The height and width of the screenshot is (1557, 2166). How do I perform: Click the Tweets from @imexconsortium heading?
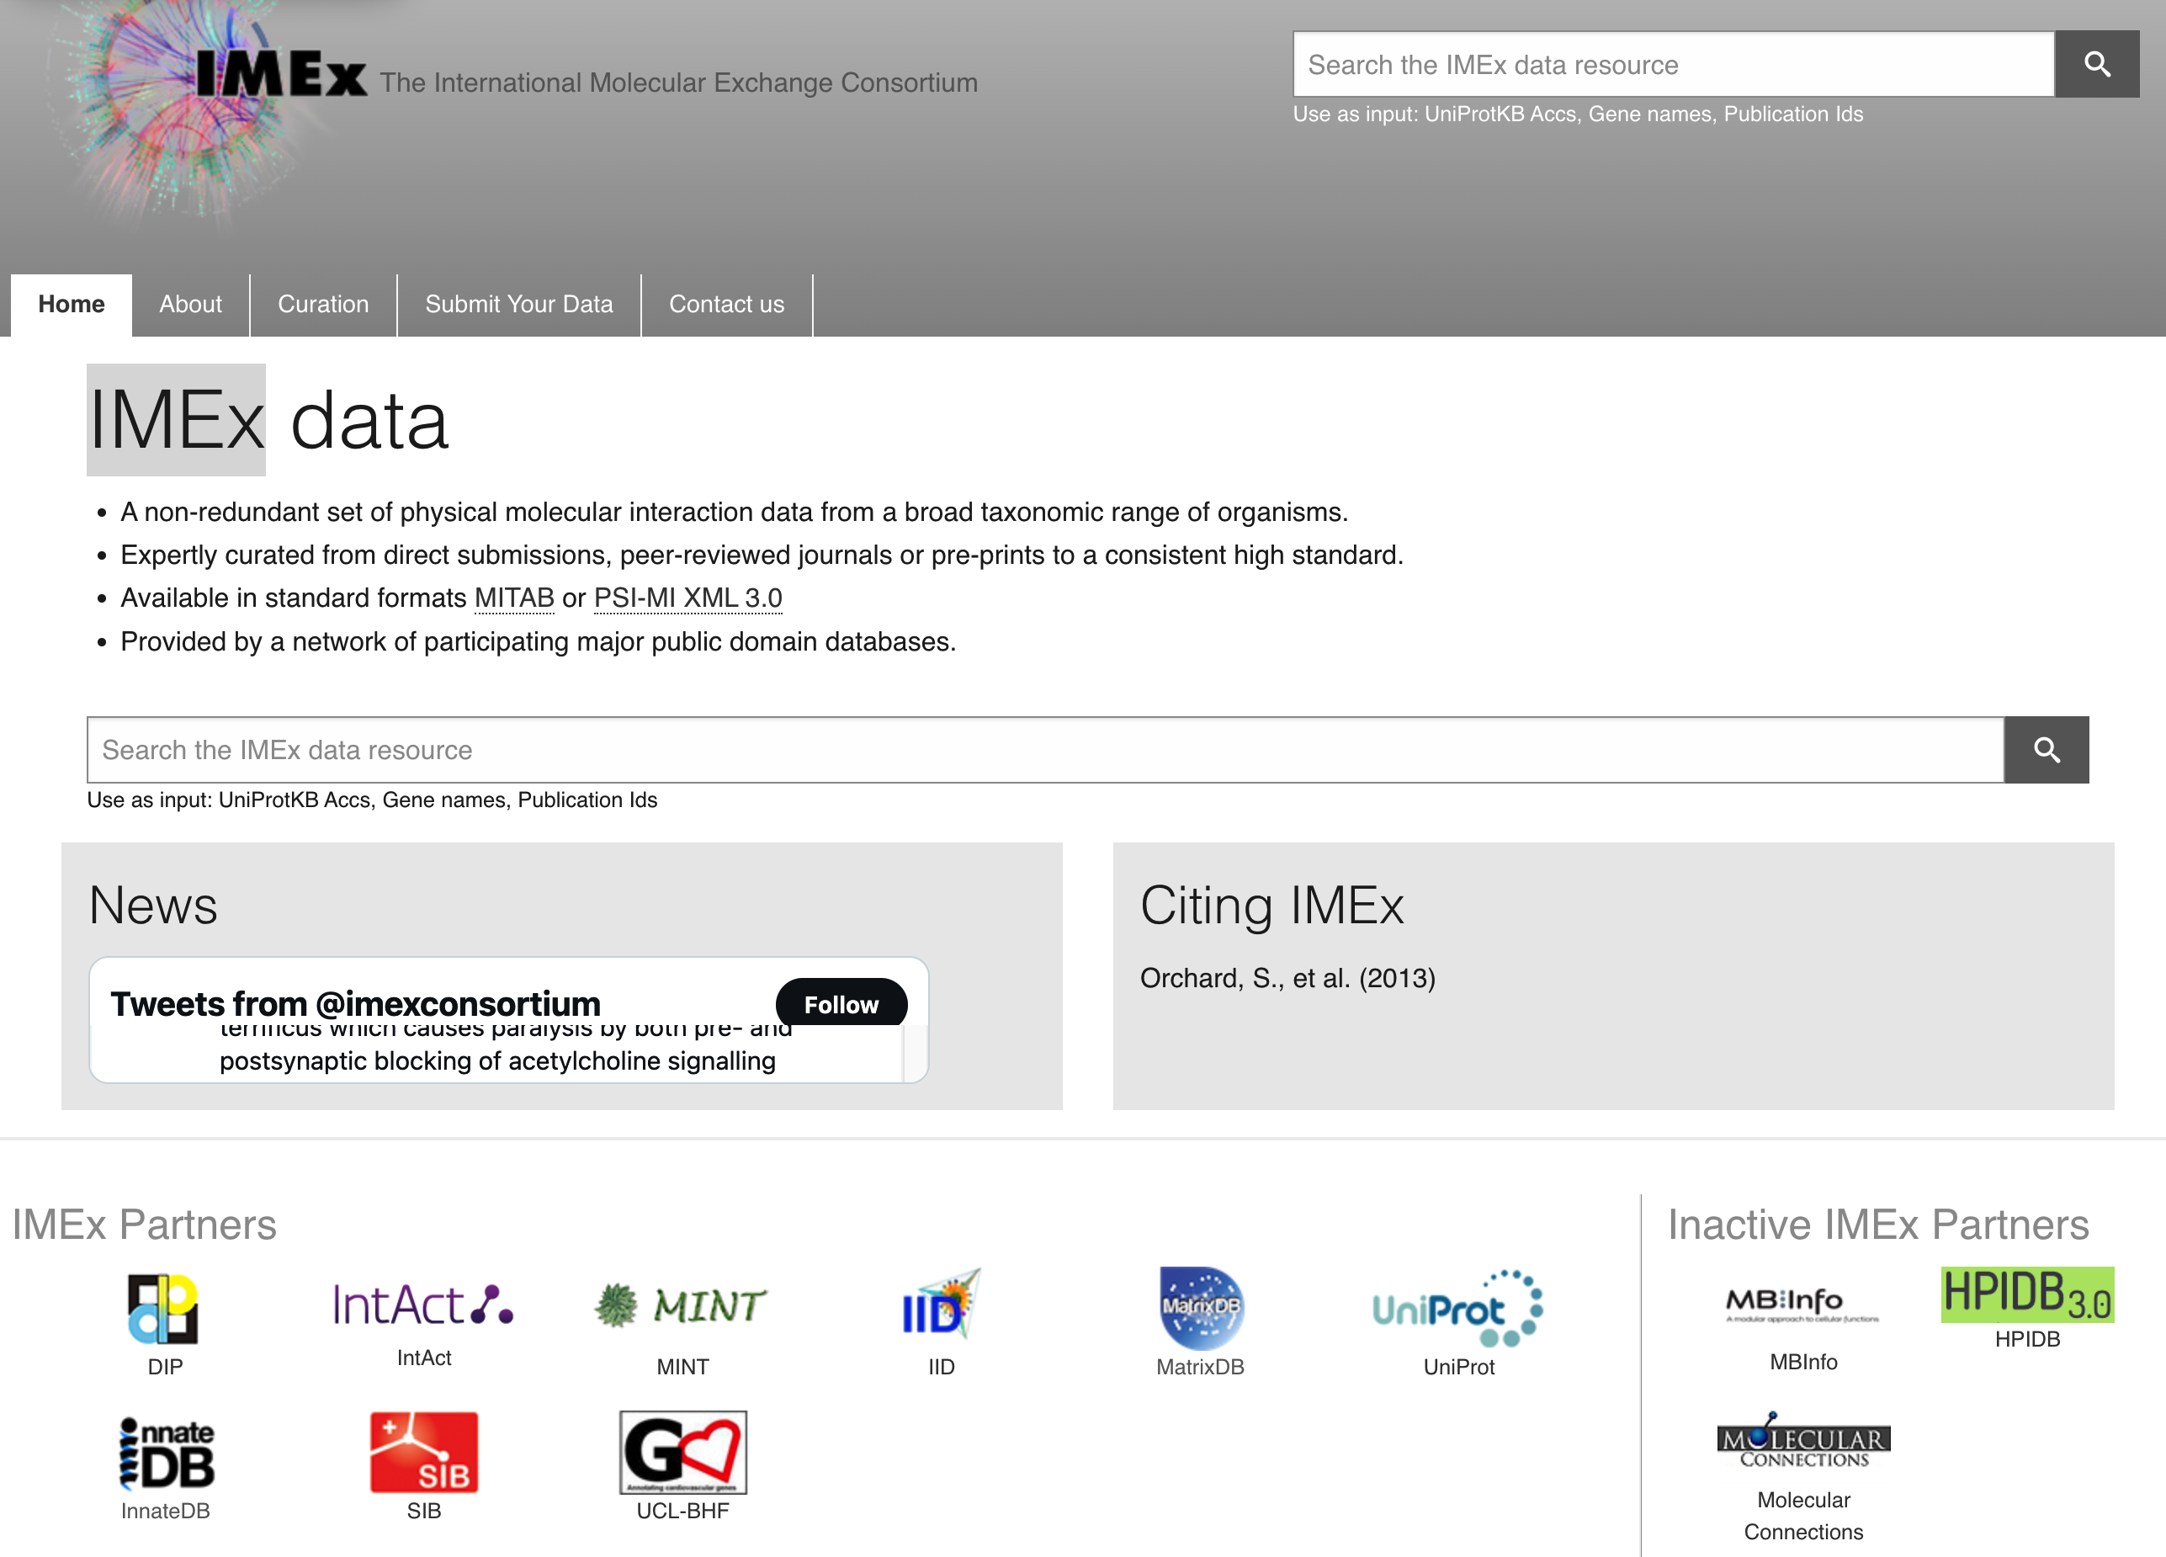pos(355,1003)
